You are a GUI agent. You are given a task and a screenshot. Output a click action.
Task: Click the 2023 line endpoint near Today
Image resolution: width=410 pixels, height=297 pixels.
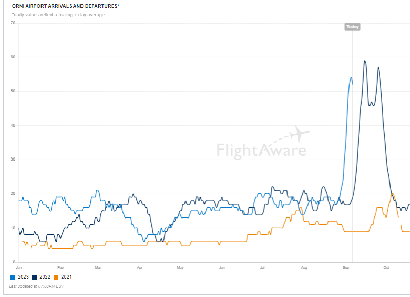(352, 84)
